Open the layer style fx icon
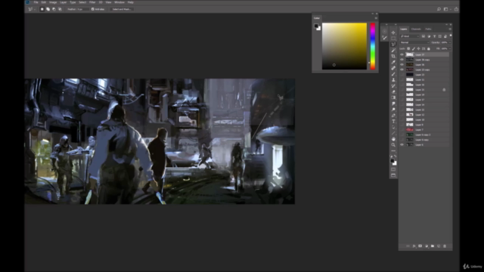 [414, 246]
